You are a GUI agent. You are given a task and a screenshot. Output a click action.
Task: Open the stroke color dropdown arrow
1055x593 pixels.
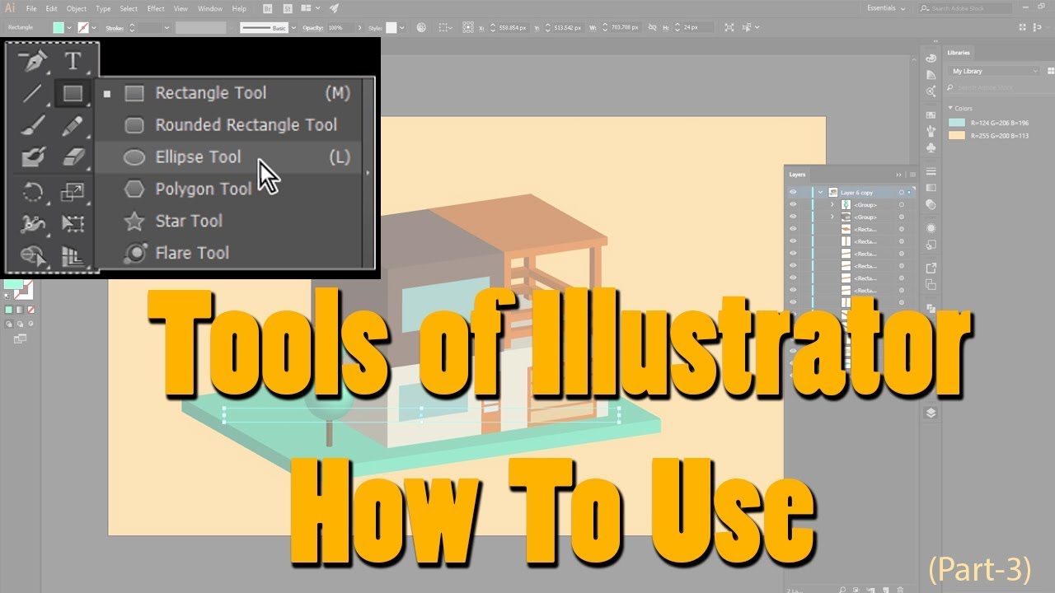coord(93,27)
